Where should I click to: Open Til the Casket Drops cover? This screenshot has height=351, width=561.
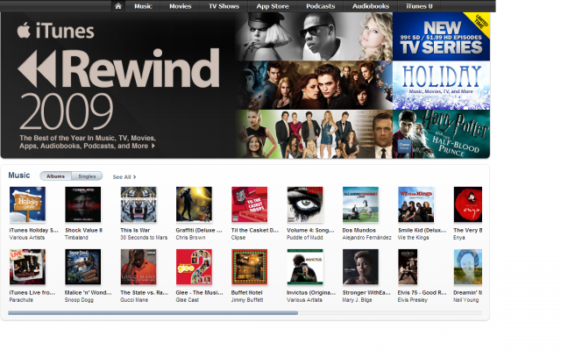[x=249, y=204]
